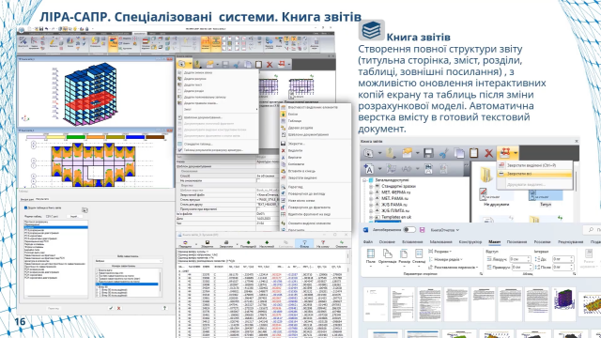Switch to the Рецензування tab in Word
The image size is (601, 338).
(x=570, y=242)
